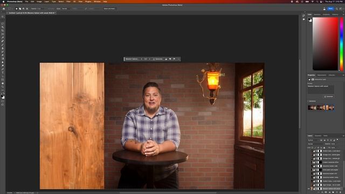Screen dimensions: 345x194
Task: Select the Eyedropper tool
Action: click(3, 37)
